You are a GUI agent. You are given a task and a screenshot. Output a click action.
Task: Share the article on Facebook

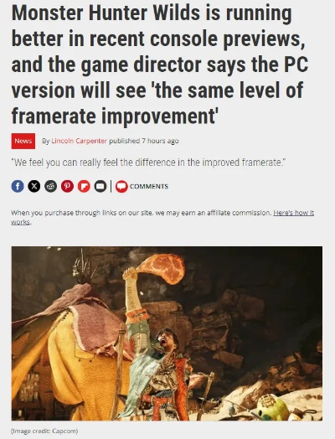pos(18,186)
